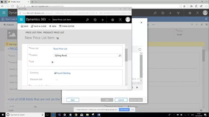Image resolution: width=209 pixels, height=117 pixels.
Task: Expand the Dynamics 365 navigation dropdown chevron
Action: point(49,20)
